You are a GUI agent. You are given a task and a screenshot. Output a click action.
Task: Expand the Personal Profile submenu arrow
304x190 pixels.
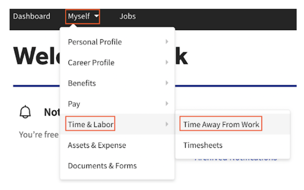click(x=167, y=42)
